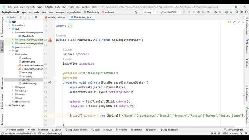Click Expand All icon in Project panel

coord(25,17)
